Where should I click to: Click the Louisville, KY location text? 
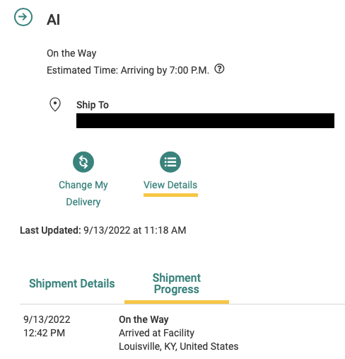[179, 346]
